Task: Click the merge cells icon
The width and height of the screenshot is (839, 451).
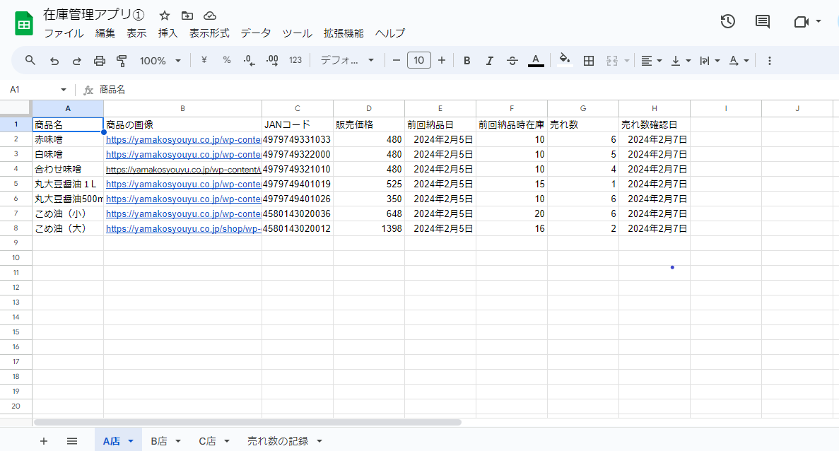Action: point(612,61)
